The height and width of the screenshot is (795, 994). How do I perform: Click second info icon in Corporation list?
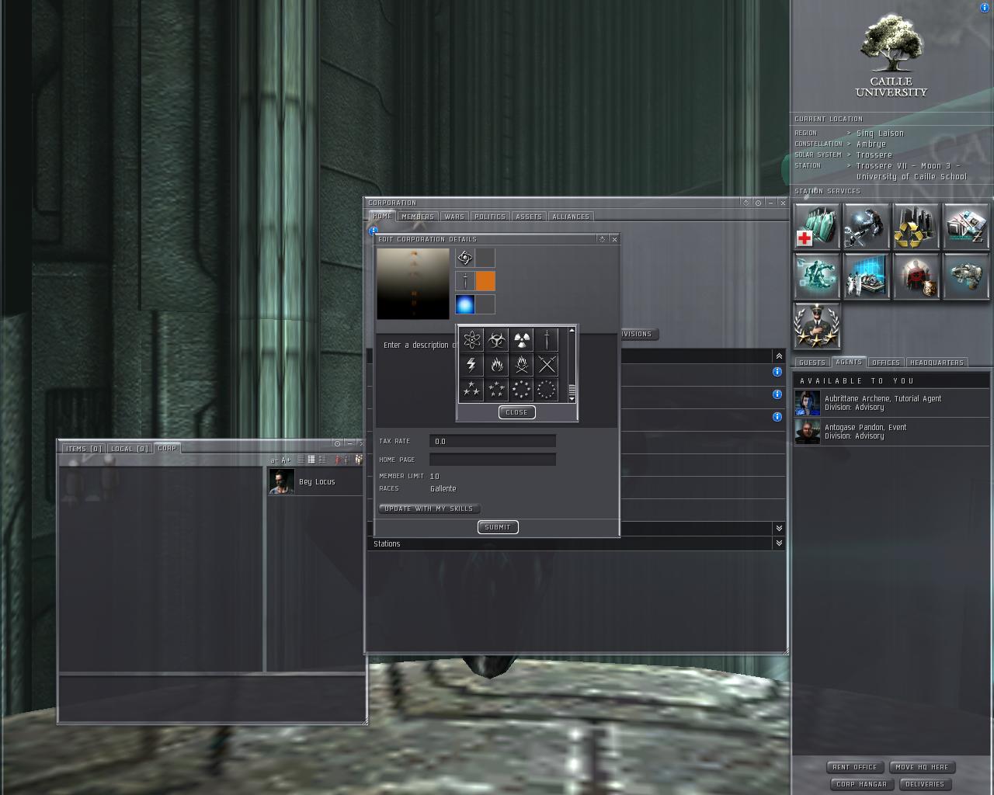click(x=777, y=394)
